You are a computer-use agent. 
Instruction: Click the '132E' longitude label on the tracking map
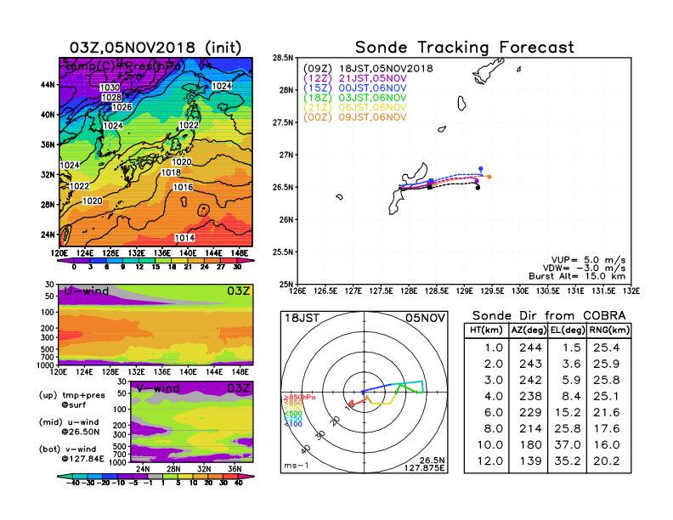tap(631, 291)
